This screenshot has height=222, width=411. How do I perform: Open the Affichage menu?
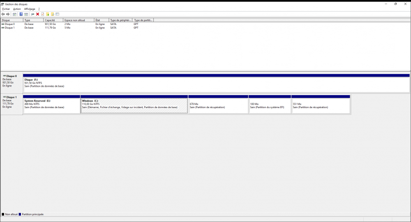pyautogui.click(x=30, y=9)
